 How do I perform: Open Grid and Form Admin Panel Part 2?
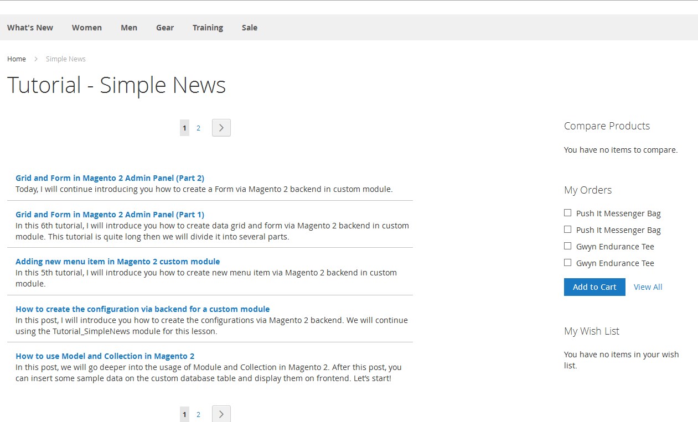110,178
